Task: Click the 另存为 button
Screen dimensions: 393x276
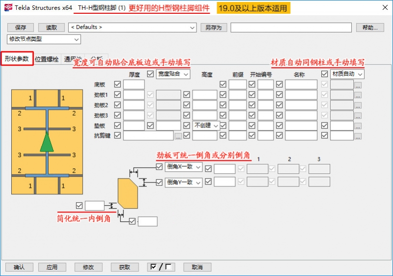Action: click(x=214, y=28)
